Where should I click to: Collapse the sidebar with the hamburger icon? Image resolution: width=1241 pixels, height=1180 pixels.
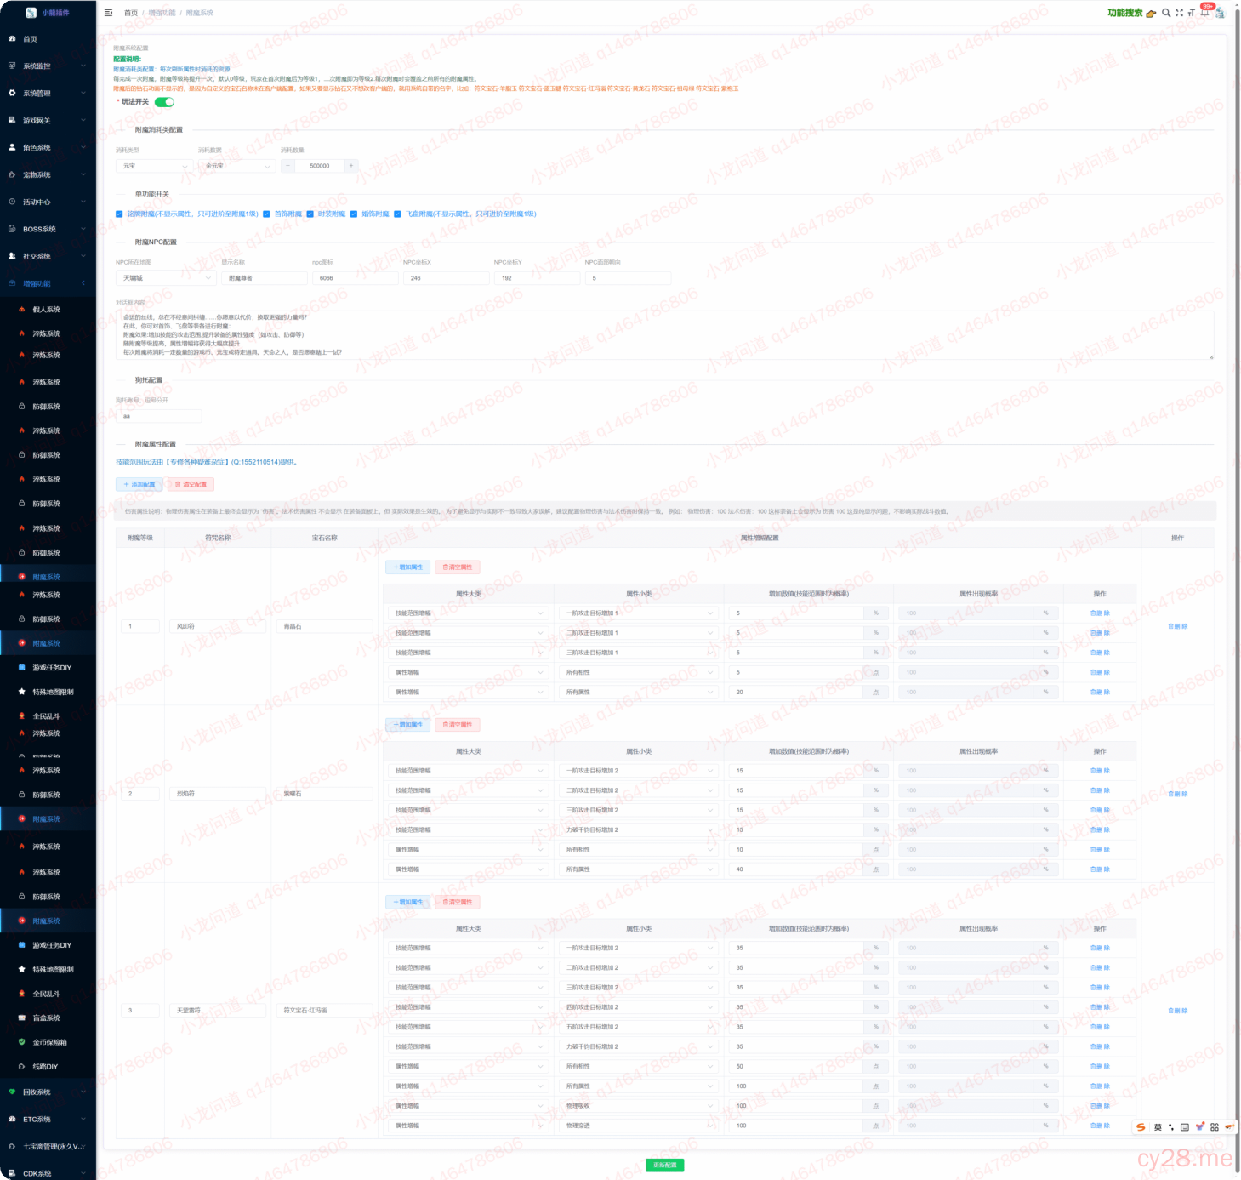(108, 13)
